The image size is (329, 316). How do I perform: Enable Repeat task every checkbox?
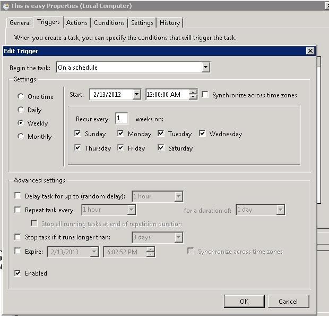tap(18, 210)
